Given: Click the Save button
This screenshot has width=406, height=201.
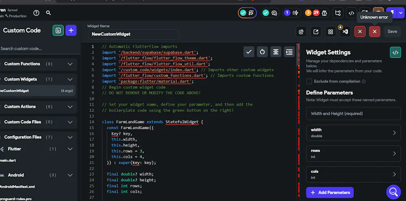Looking at the screenshot, I should click(392, 32).
